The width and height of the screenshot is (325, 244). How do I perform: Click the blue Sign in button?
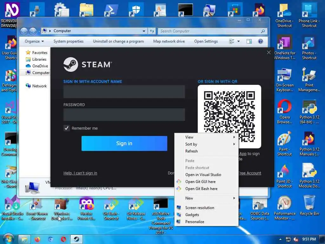click(x=124, y=143)
